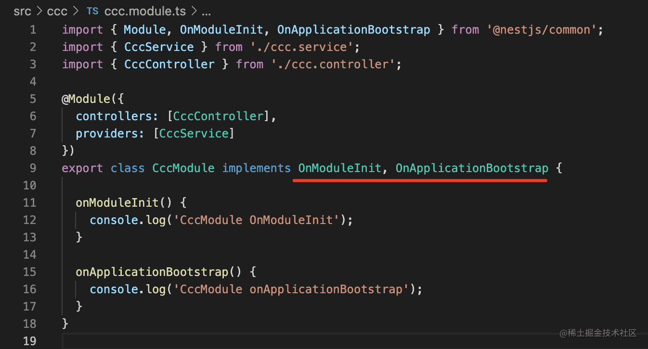648x349 pixels.
Task: Click the CccModule class name
Action: [183, 168]
